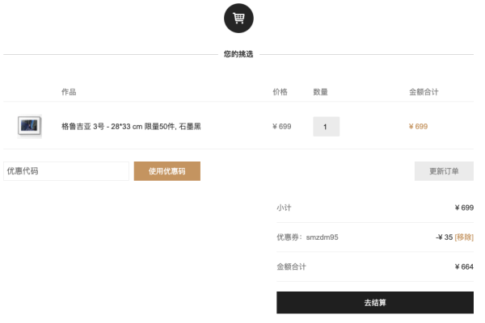Click into the 优惠代码 coupon input field
Screen dimensions: 485x323
[66, 171]
